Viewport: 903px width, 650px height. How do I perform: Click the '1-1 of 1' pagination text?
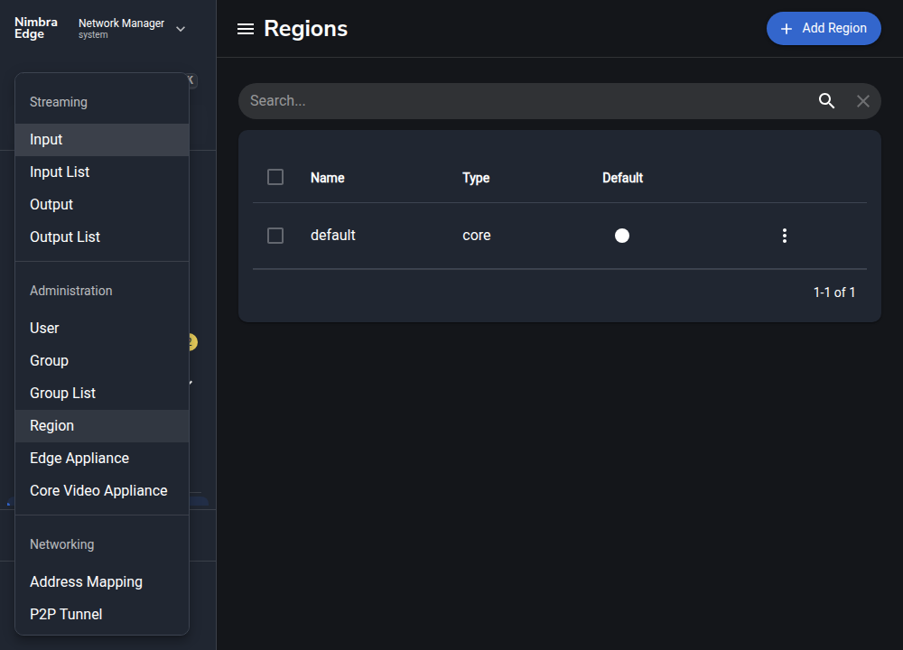coord(833,292)
